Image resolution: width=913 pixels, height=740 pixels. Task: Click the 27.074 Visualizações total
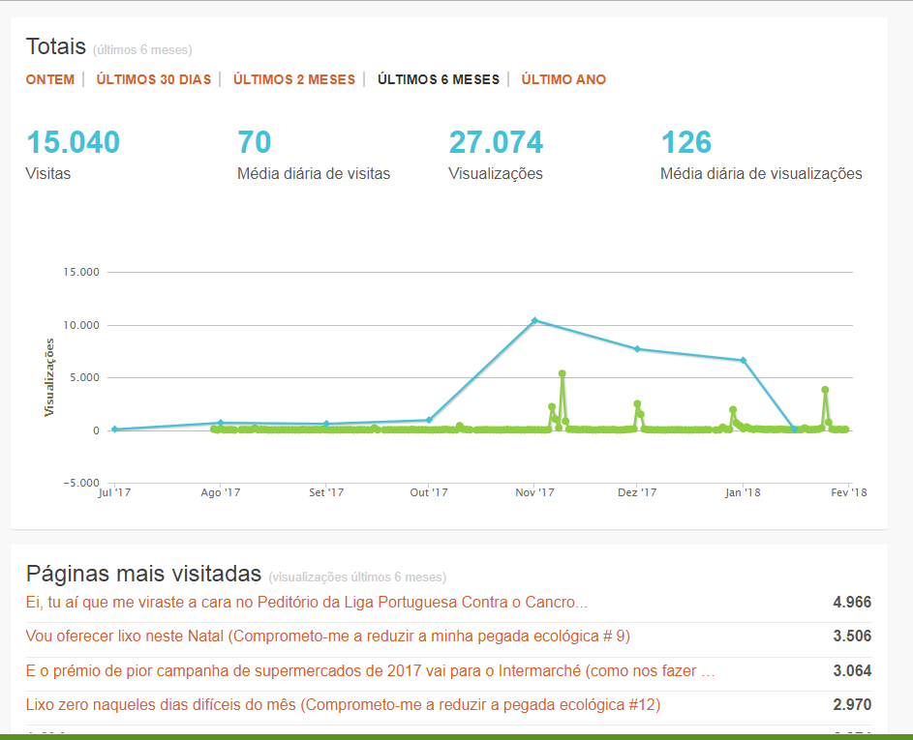coord(496,141)
